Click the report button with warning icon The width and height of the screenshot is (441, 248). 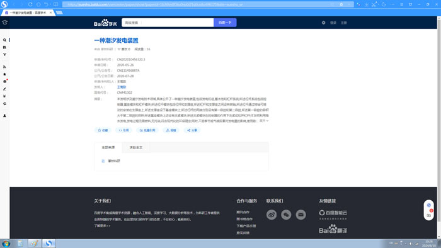pos(171,130)
